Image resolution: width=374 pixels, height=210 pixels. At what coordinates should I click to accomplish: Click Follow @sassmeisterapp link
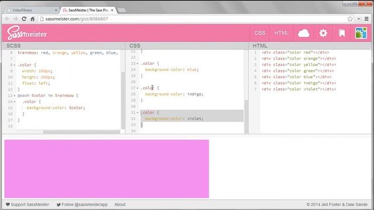coord(84,205)
